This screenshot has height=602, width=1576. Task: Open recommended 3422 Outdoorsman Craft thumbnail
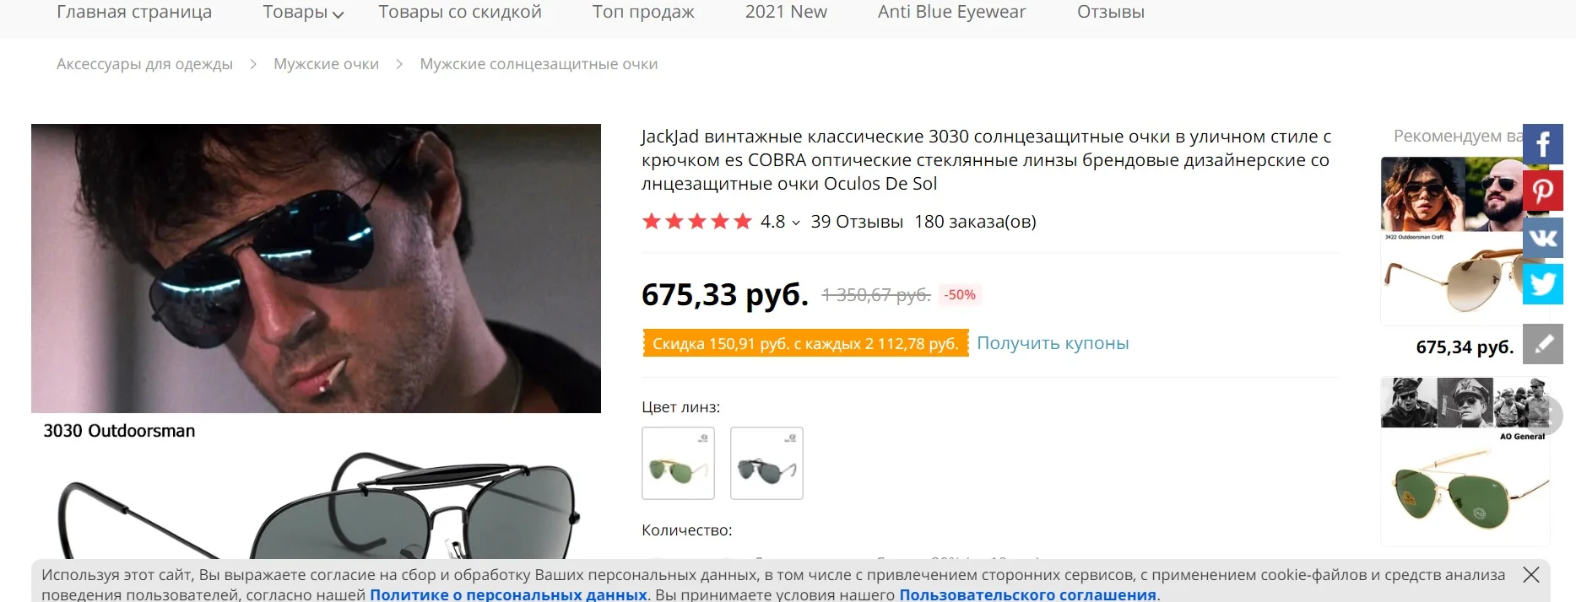[1453, 241]
